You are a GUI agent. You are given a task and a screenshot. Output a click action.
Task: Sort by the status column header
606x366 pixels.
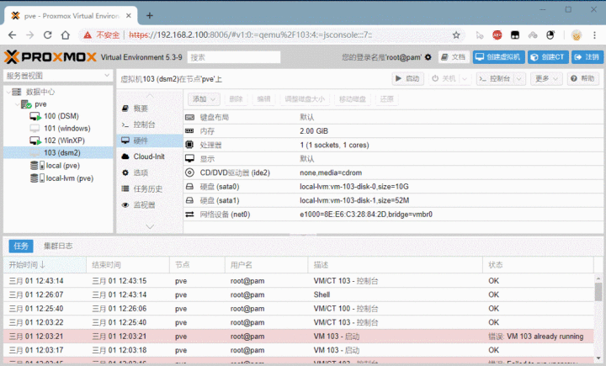tap(538, 265)
